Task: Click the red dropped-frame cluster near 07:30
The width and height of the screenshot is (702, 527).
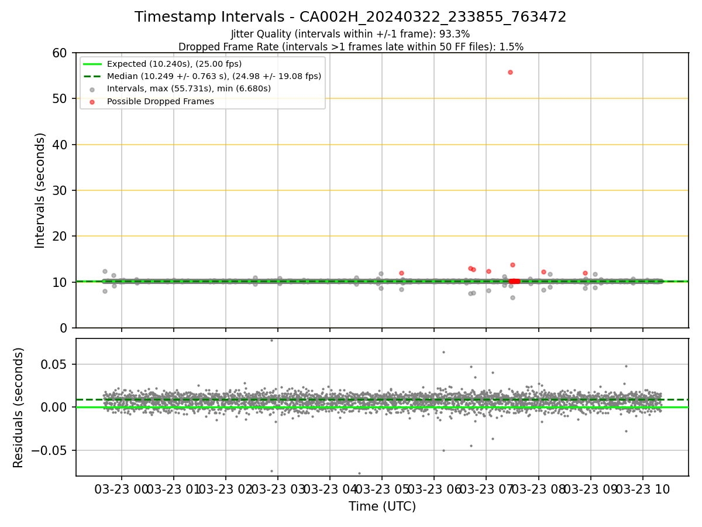Action: [514, 281]
